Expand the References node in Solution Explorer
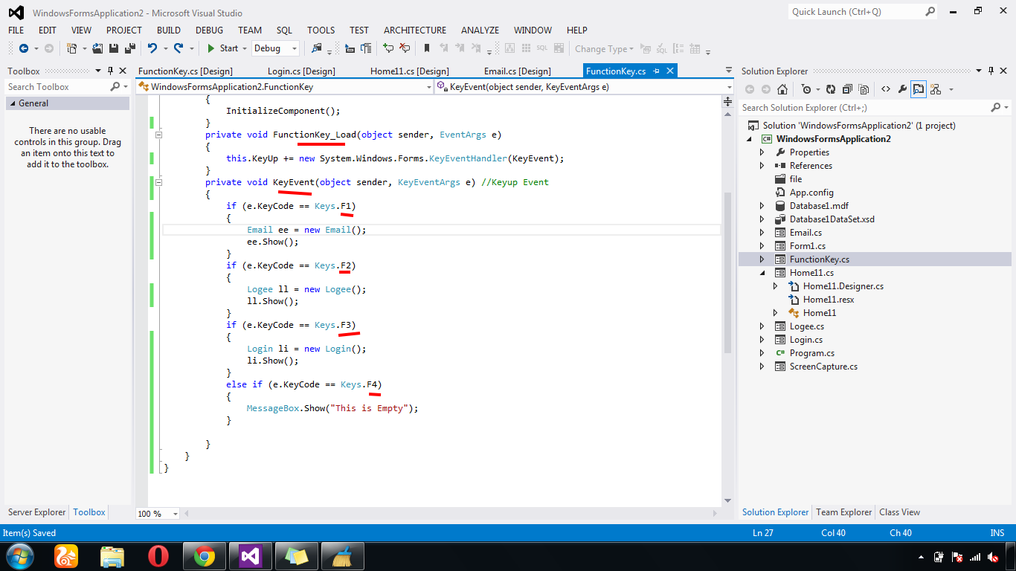The height and width of the screenshot is (571, 1016). [762, 166]
